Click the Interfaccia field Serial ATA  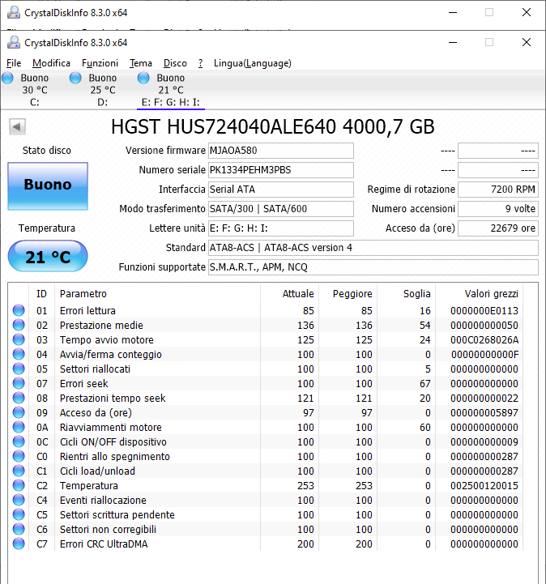tap(281, 190)
